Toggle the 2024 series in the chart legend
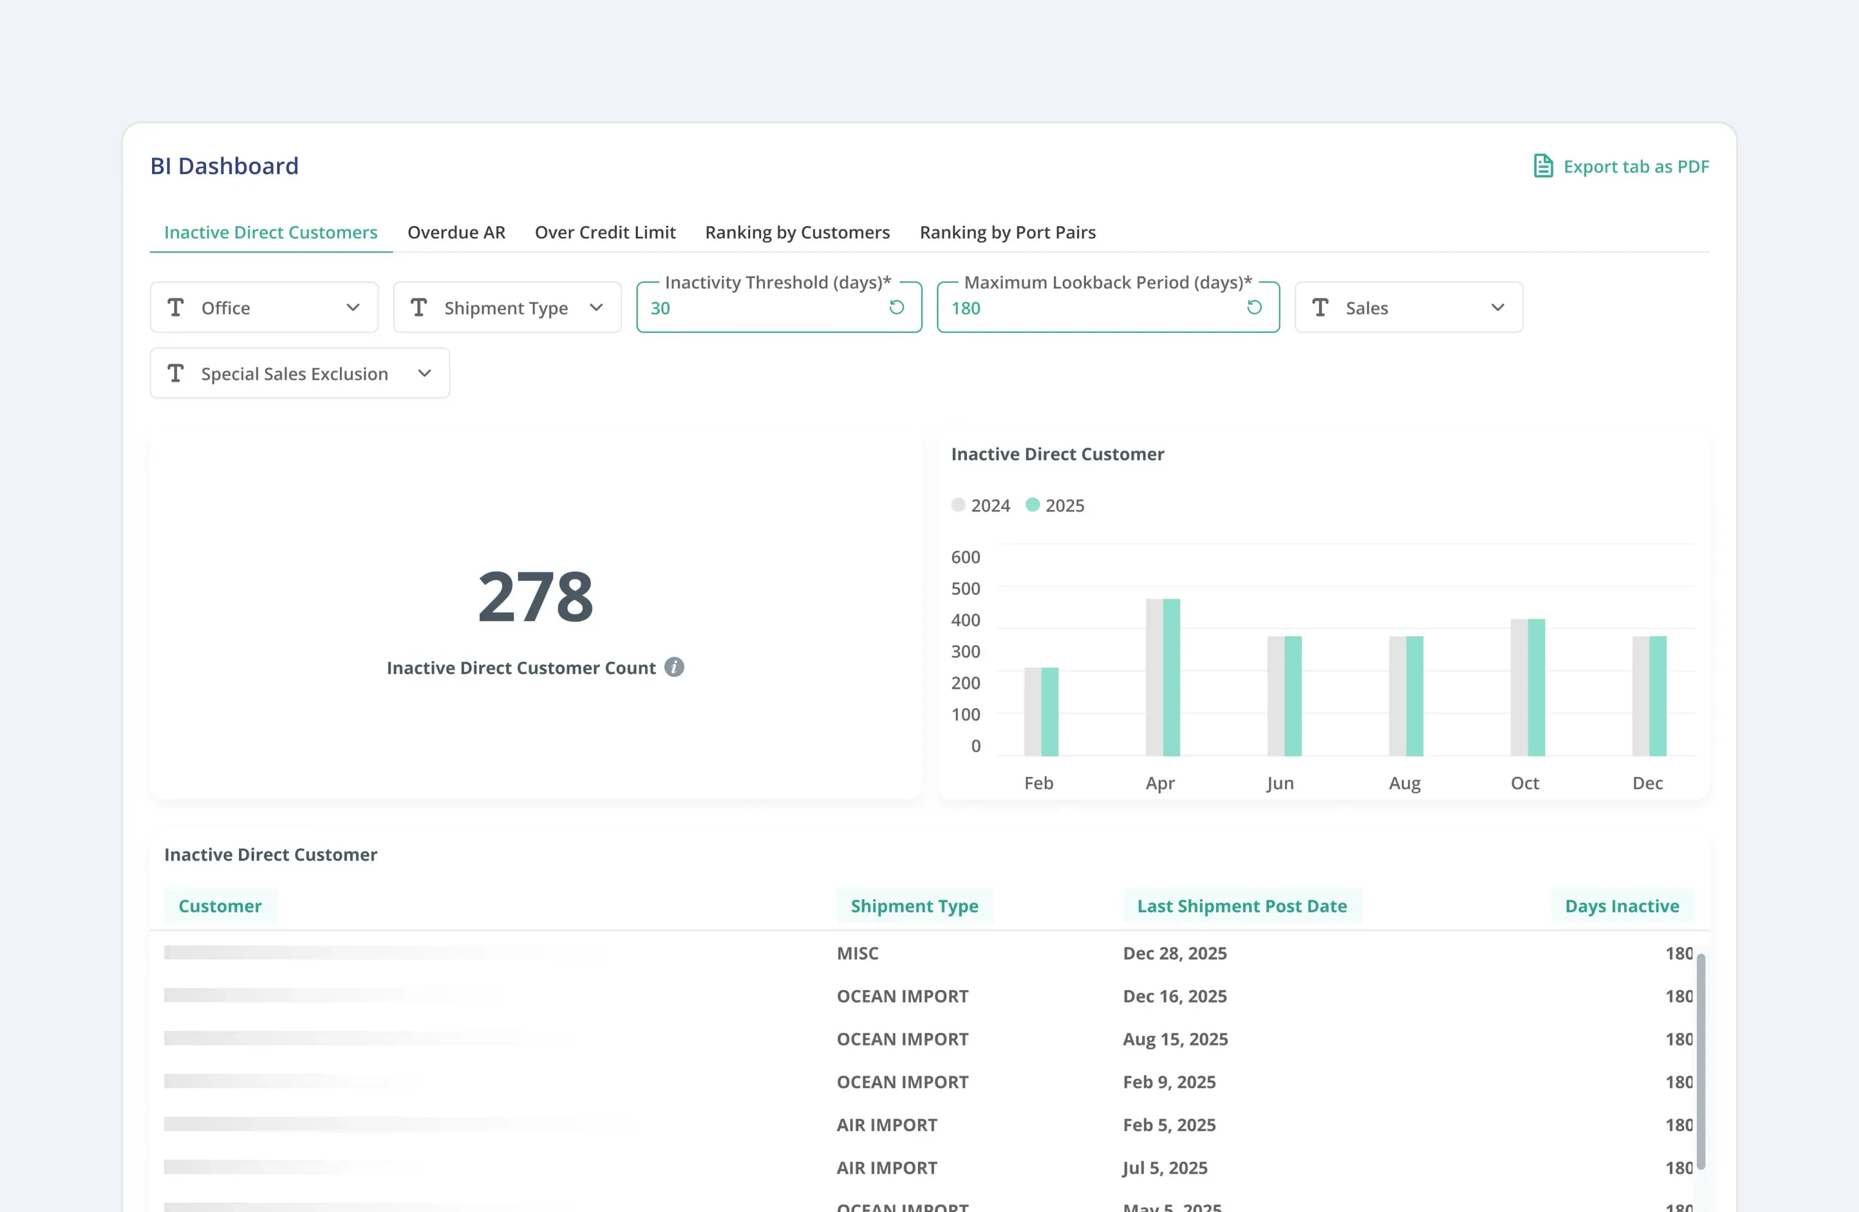1859x1212 pixels. (x=981, y=504)
